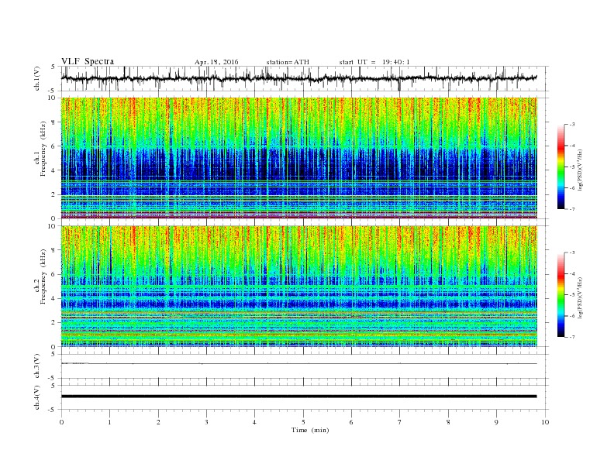
Task: Click the flat ch.3 voltage trace
Action: [x=299, y=363]
